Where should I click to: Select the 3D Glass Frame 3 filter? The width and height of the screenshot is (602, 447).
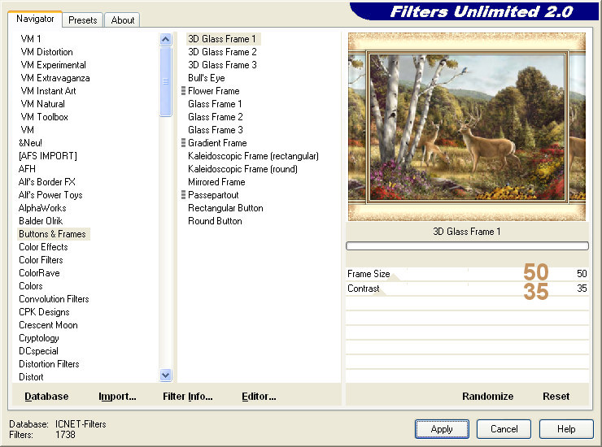point(222,65)
